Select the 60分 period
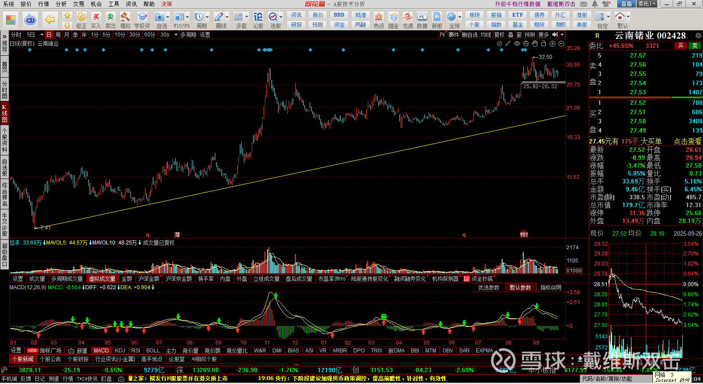The height and width of the screenshot is (384, 703). point(149,35)
